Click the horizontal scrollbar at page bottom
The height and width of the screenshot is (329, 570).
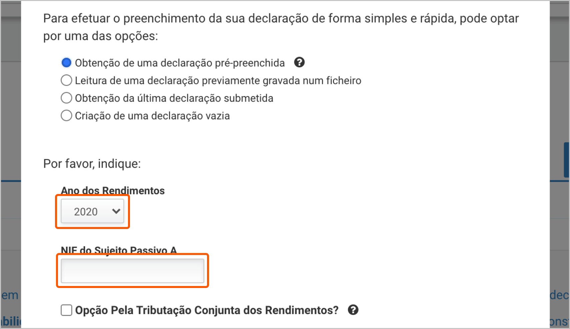tap(285, 328)
